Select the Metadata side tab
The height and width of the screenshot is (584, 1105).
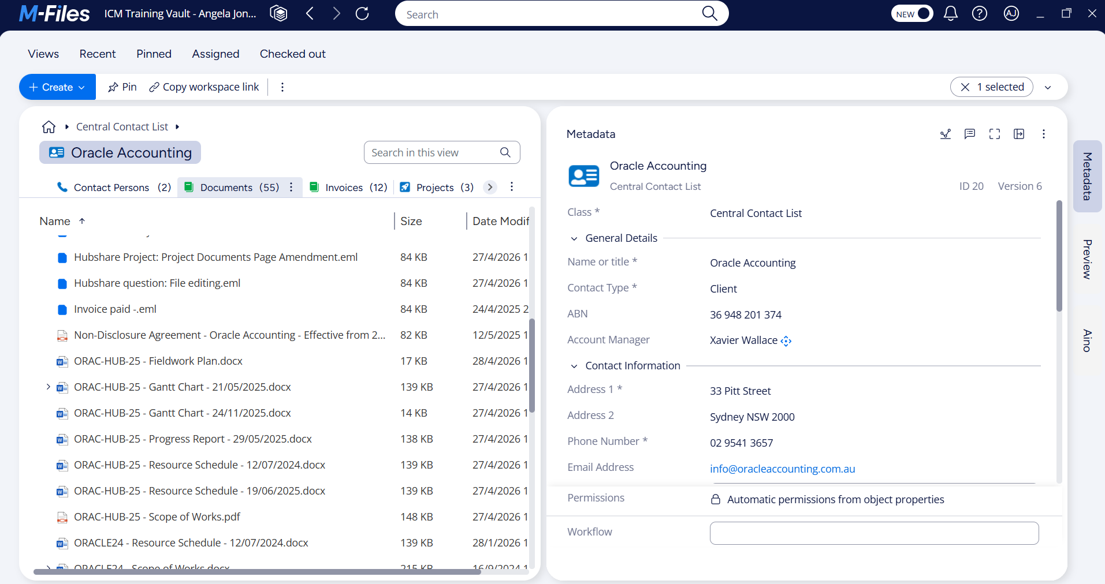click(x=1087, y=176)
